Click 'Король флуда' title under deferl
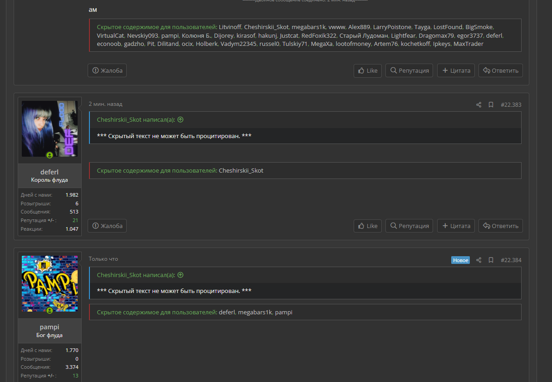Screen dimensions: 552x382 click(49, 180)
